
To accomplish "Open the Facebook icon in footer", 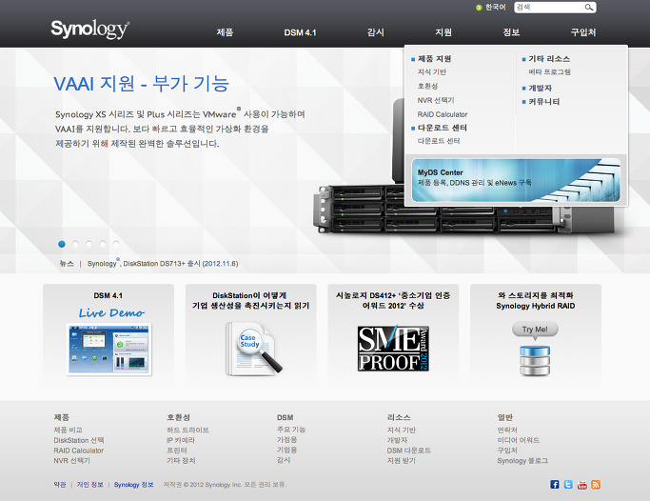I will pyautogui.click(x=554, y=485).
